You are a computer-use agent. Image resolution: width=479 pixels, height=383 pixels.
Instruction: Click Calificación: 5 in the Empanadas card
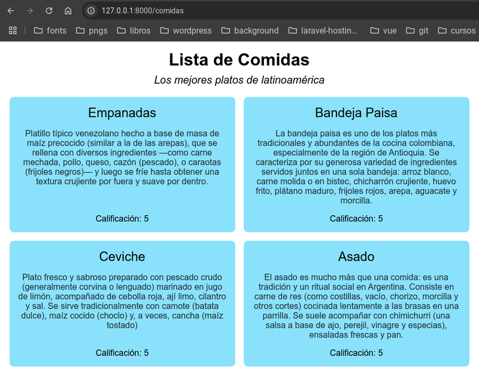coord(122,218)
